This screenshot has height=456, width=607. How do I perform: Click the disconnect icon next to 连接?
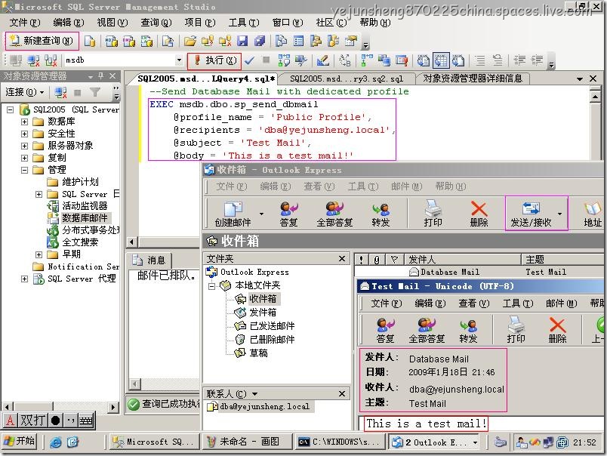click(x=60, y=92)
